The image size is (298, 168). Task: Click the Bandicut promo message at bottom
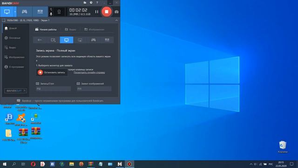point(60,101)
